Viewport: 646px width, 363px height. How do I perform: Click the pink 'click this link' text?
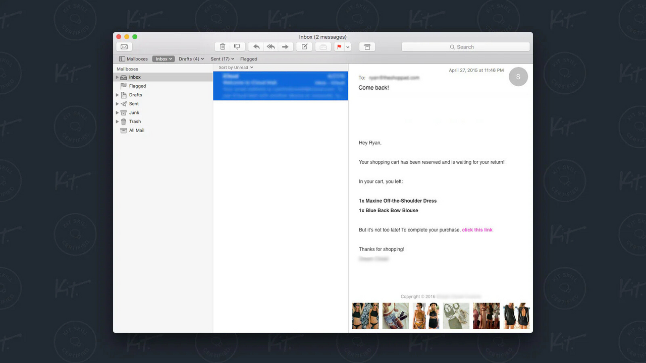pos(477,229)
